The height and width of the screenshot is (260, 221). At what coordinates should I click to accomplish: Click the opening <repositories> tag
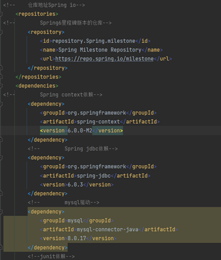tap(37, 14)
